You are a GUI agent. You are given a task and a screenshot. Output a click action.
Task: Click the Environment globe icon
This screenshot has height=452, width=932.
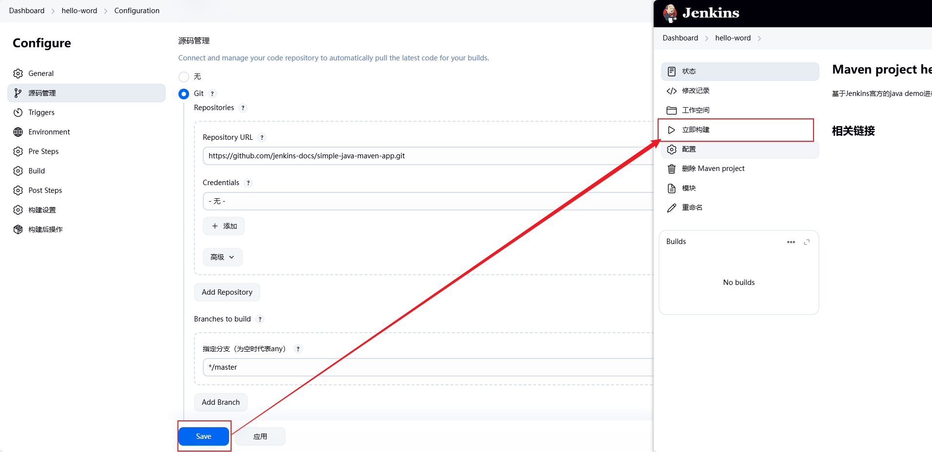coord(18,132)
